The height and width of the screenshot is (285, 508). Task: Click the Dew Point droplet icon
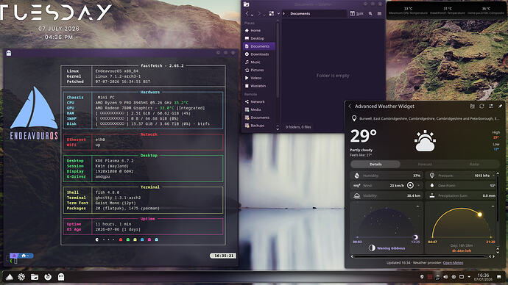[x=432, y=186]
